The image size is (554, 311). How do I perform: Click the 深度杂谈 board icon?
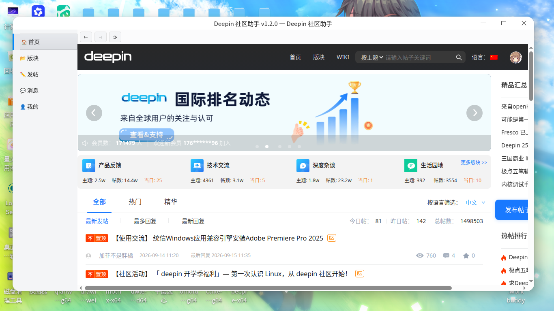pyautogui.click(x=303, y=166)
